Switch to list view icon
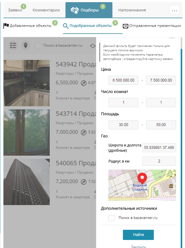The height and width of the screenshot is (248, 185). click(x=13, y=45)
